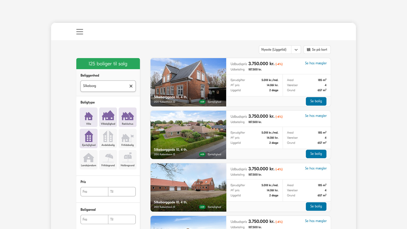Toggle the Rækkehus property type
Screen dimensions: 407x229
click(x=127, y=117)
